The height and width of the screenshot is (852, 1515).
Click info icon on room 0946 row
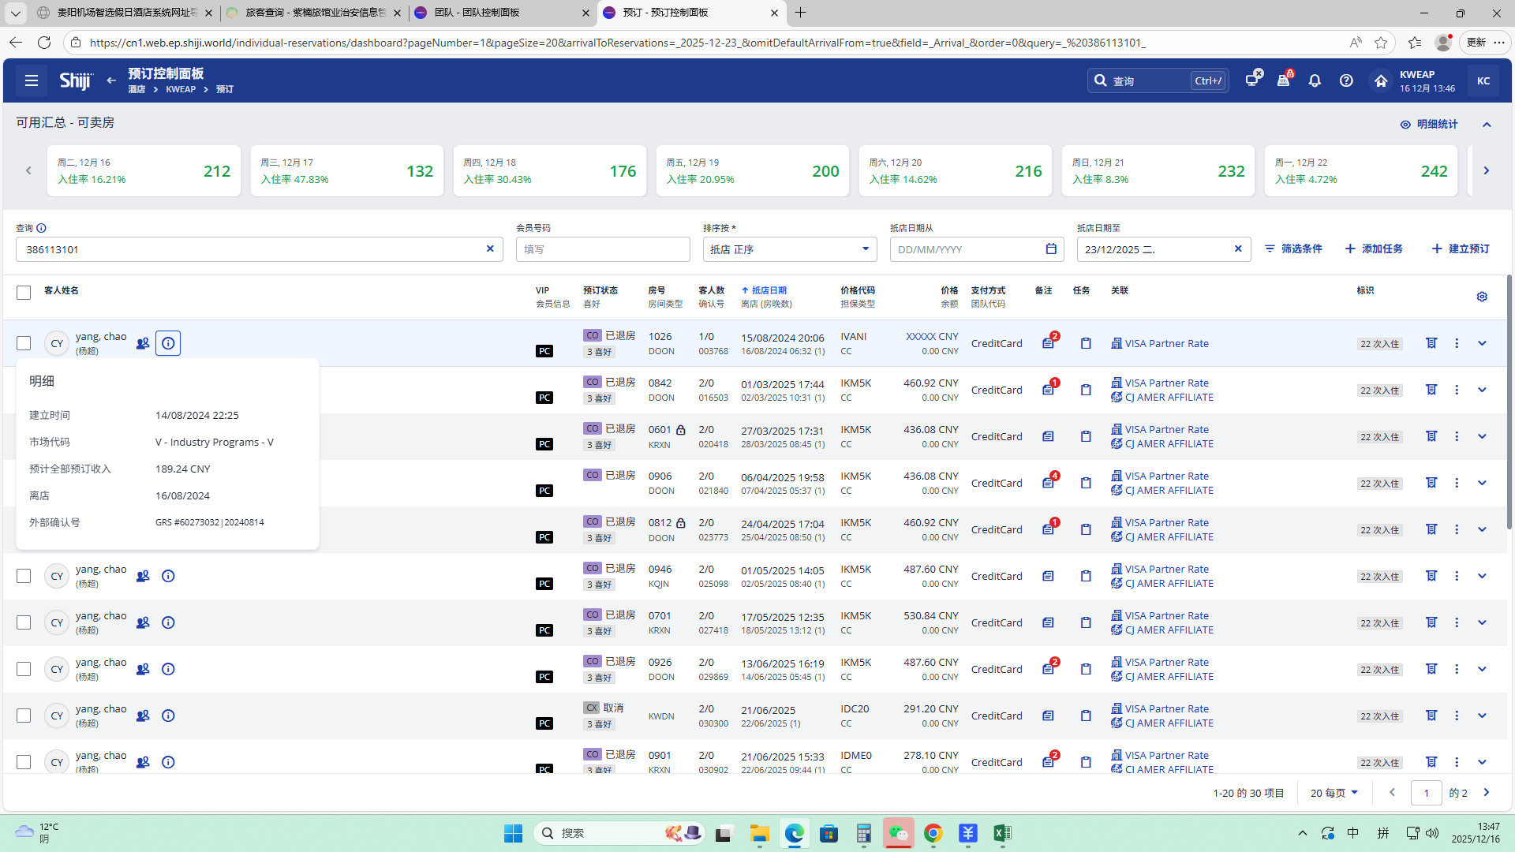168,577
